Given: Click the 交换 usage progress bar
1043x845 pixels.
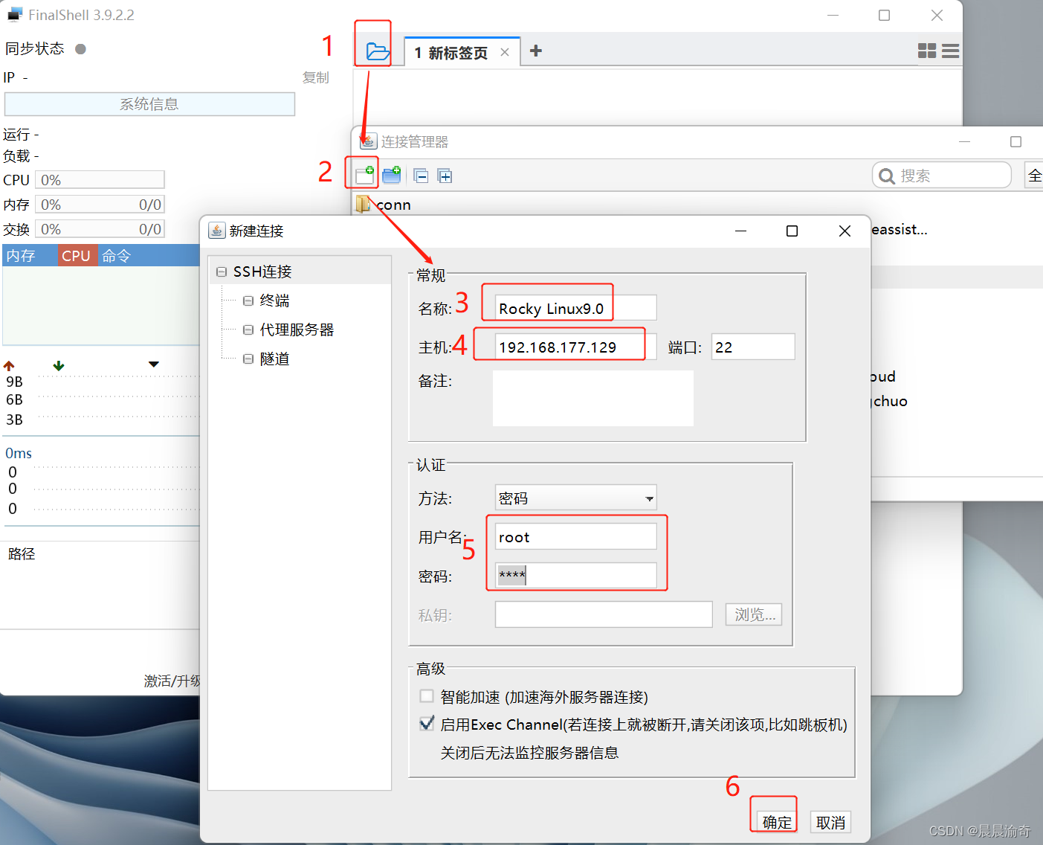Looking at the screenshot, I should (x=100, y=229).
